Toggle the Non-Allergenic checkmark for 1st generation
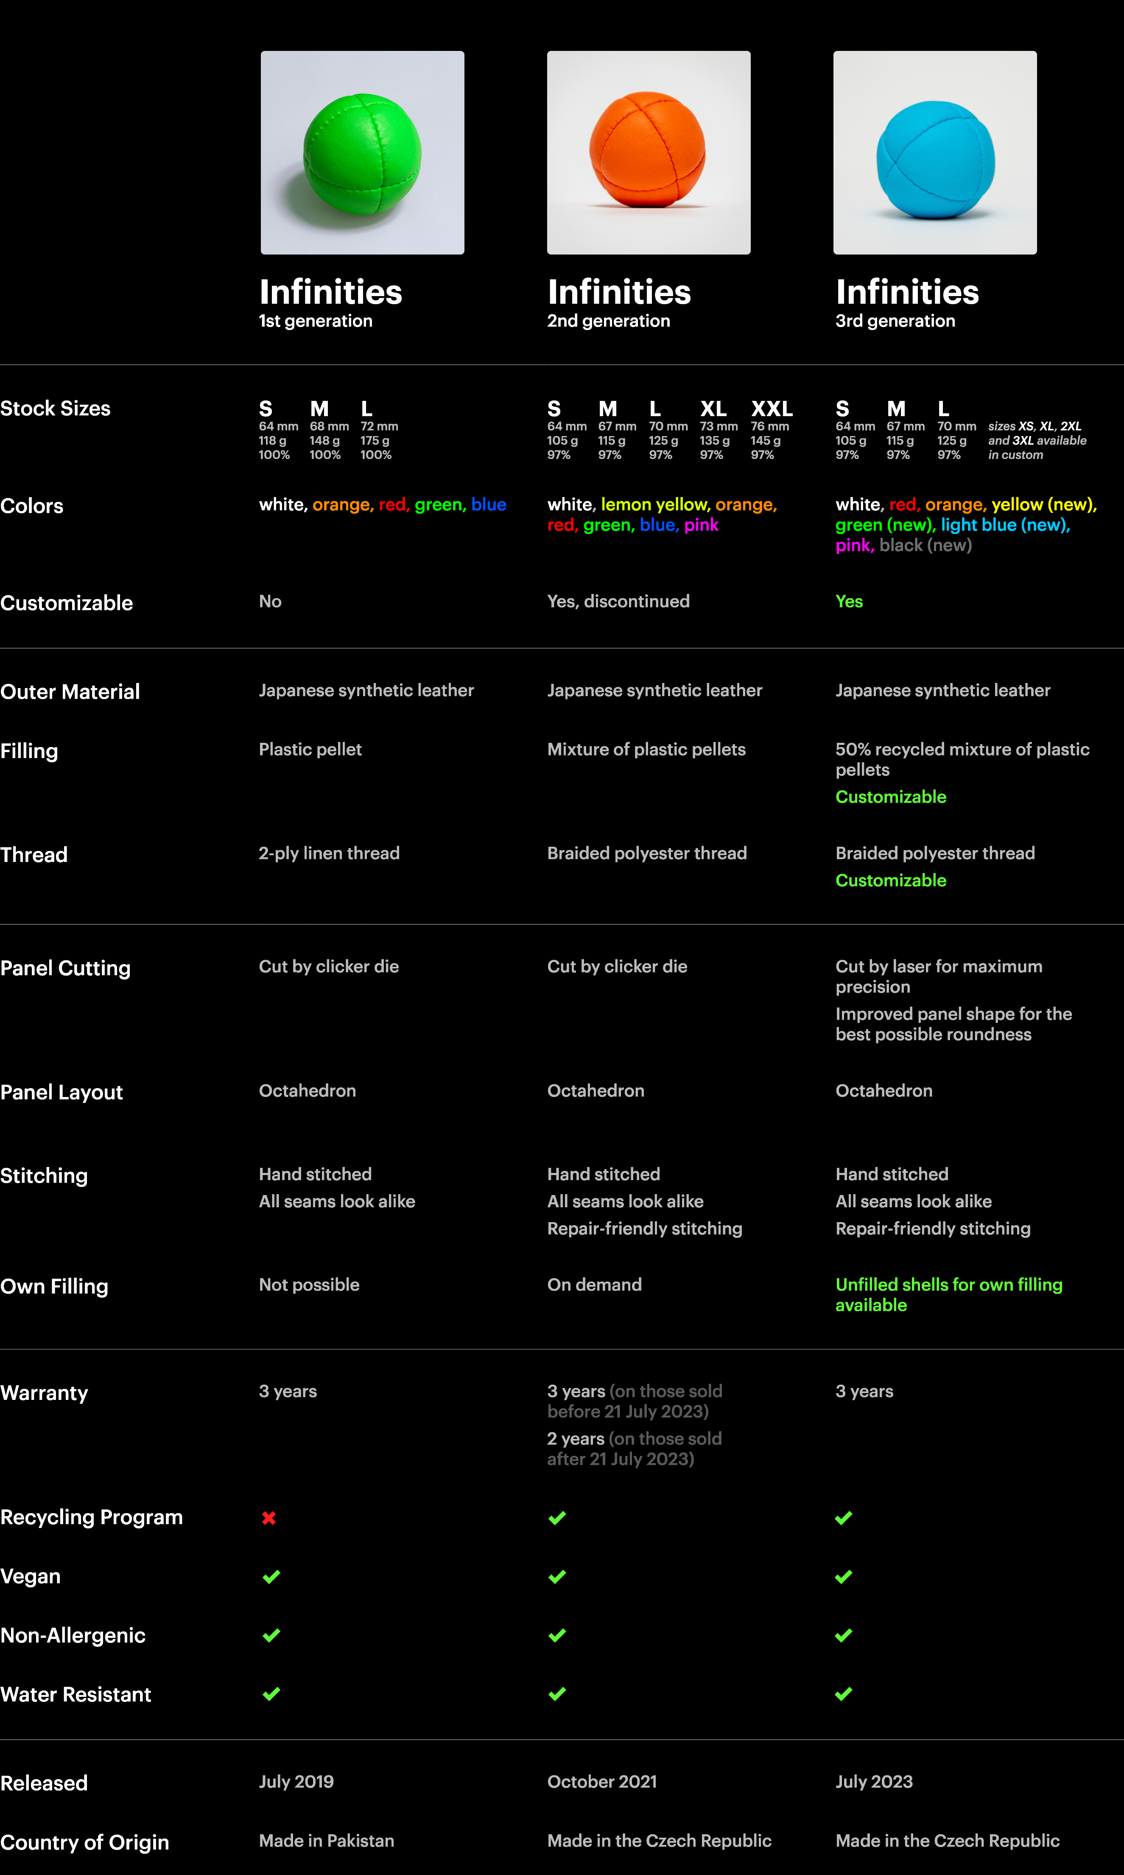 (271, 1635)
